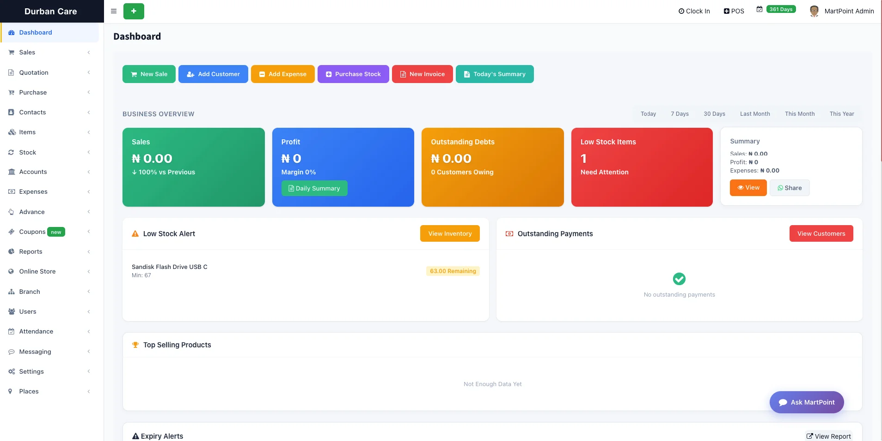The width and height of the screenshot is (882, 441).
Task: Expand the Settings menu chevron
Action: [89, 371]
